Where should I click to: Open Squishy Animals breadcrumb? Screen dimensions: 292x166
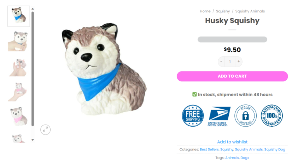coord(250,11)
